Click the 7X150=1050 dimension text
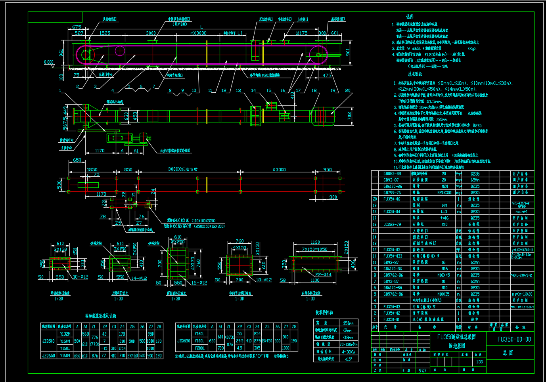546x382 pixels. (x=314, y=249)
